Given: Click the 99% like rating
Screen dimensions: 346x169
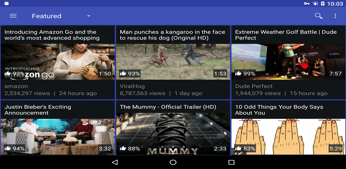Looking at the screenshot, I should [x=249, y=74].
